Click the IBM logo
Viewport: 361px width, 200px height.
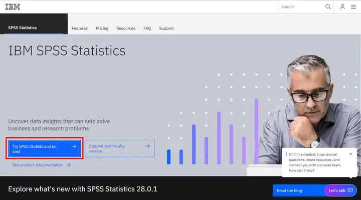click(x=13, y=7)
